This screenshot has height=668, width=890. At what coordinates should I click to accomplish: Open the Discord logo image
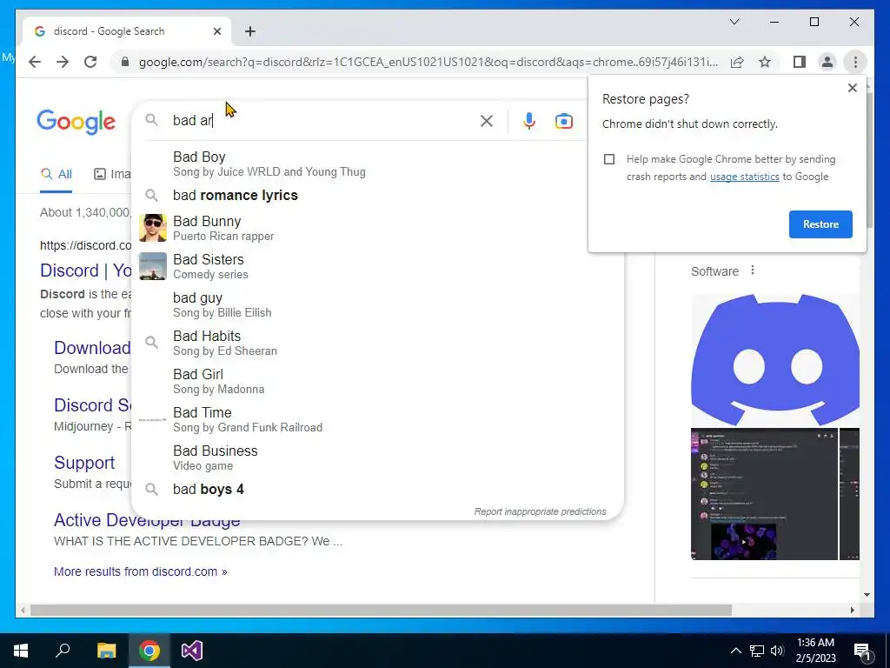(x=774, y=359)
